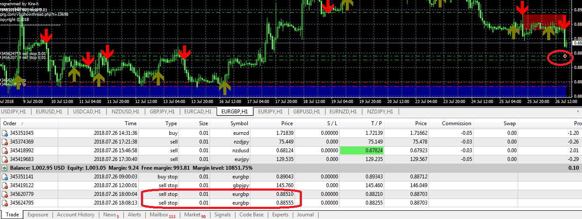The width and height of the screenshot is (582, 219).
Task: Click the green balance summary icon
Action: tap(4, 168)
